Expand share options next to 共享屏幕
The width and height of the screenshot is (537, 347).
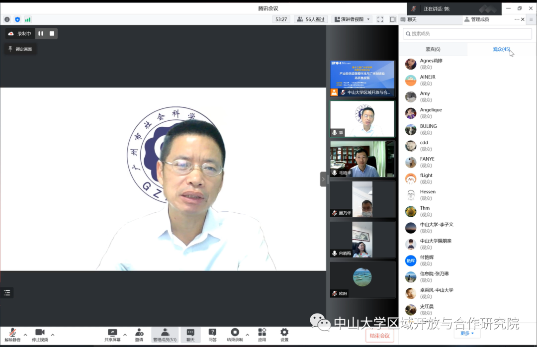point(125,335)
